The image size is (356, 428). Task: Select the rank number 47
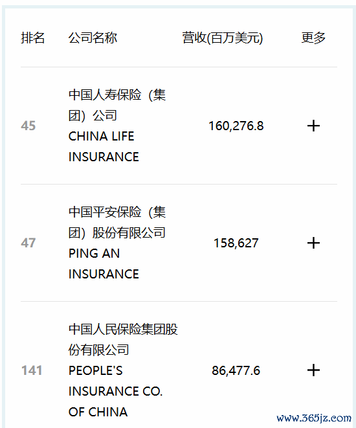coord(28,243)
